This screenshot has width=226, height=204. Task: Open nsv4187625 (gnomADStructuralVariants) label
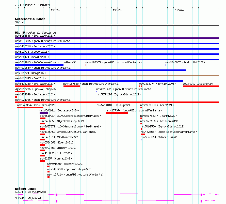point(91,84)
